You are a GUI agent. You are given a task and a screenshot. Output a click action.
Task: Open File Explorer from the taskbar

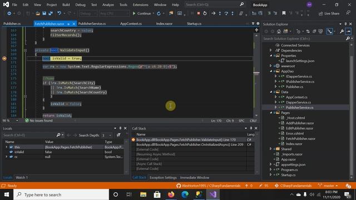click(x=144, y=194)
